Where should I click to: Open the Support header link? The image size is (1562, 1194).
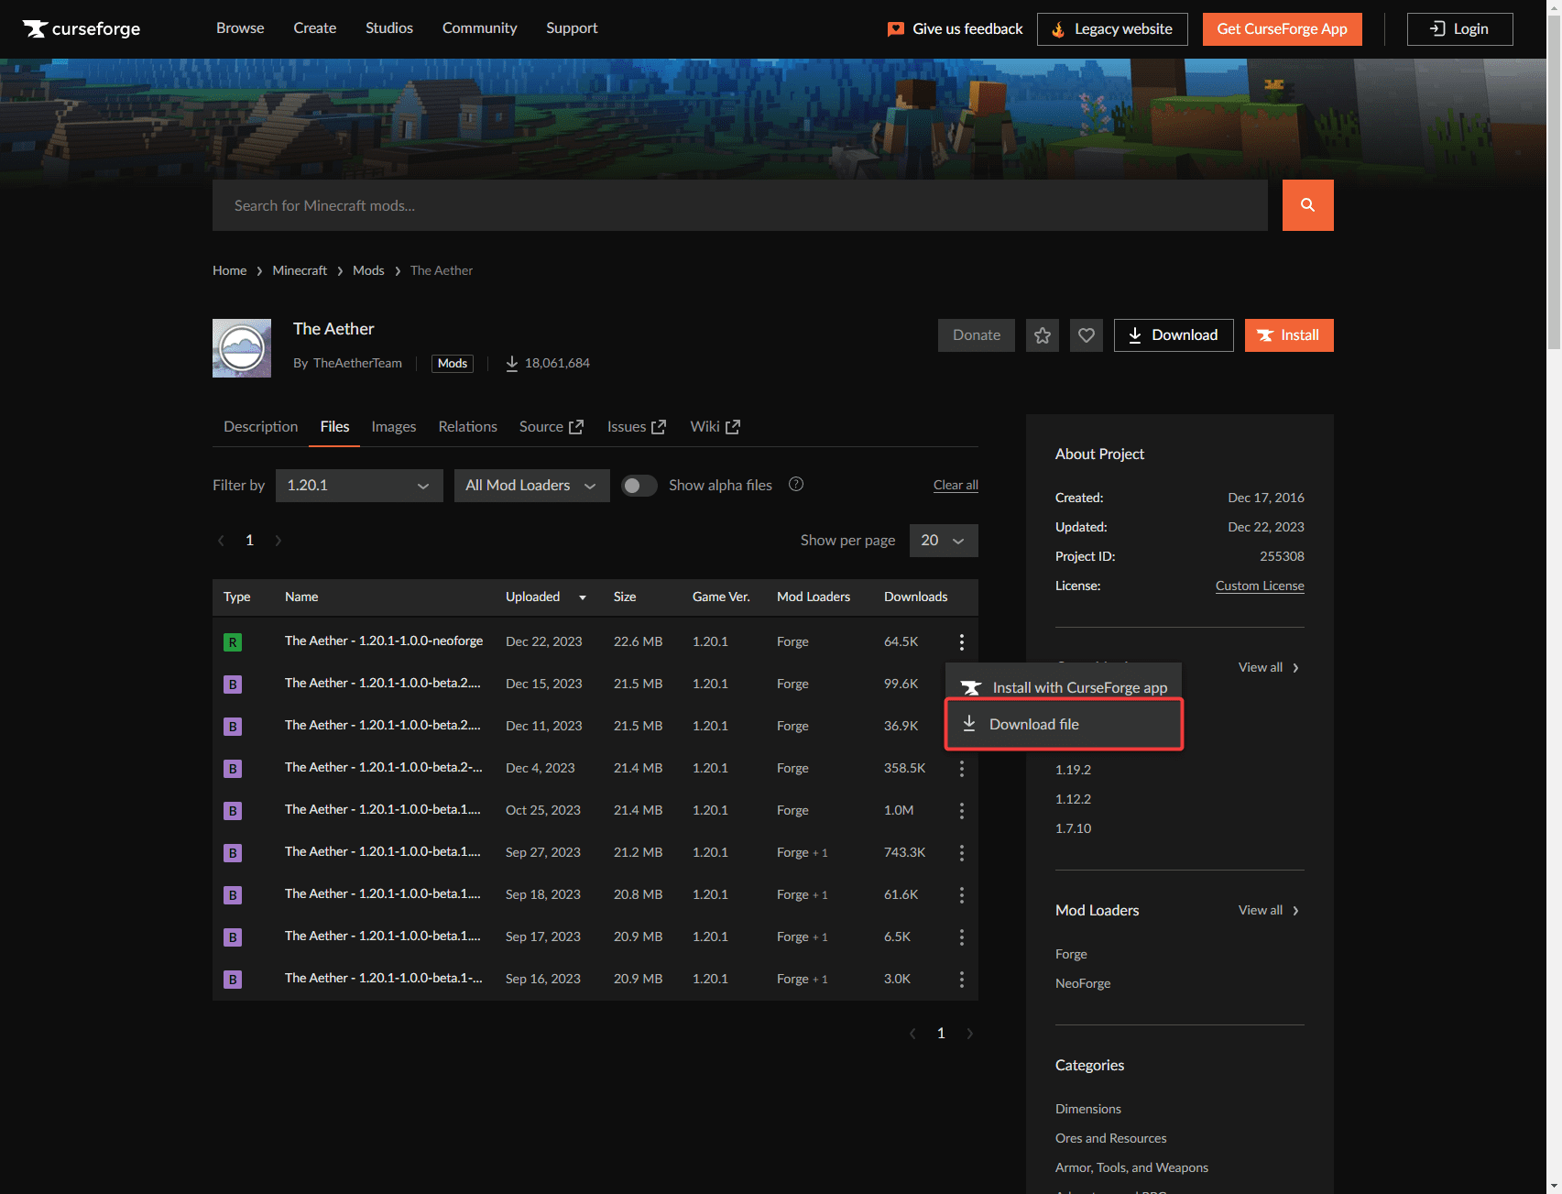coord(572,28)
